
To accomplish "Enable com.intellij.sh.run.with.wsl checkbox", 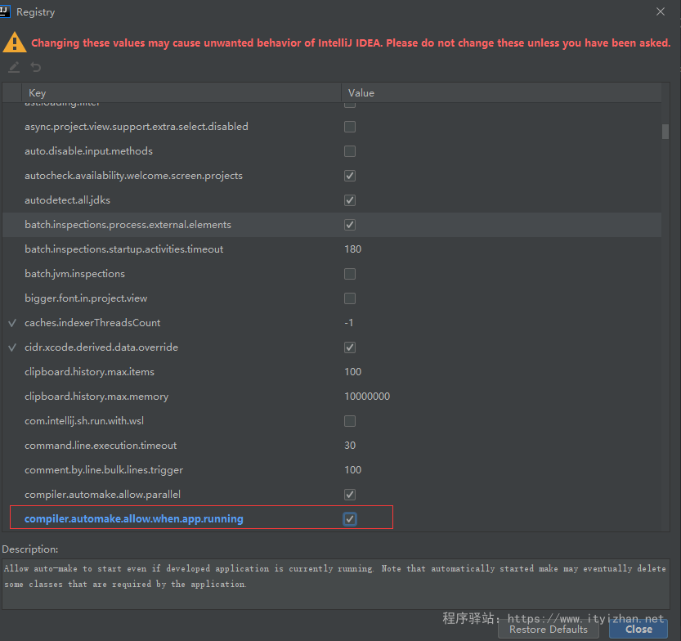I will (350, 421).
